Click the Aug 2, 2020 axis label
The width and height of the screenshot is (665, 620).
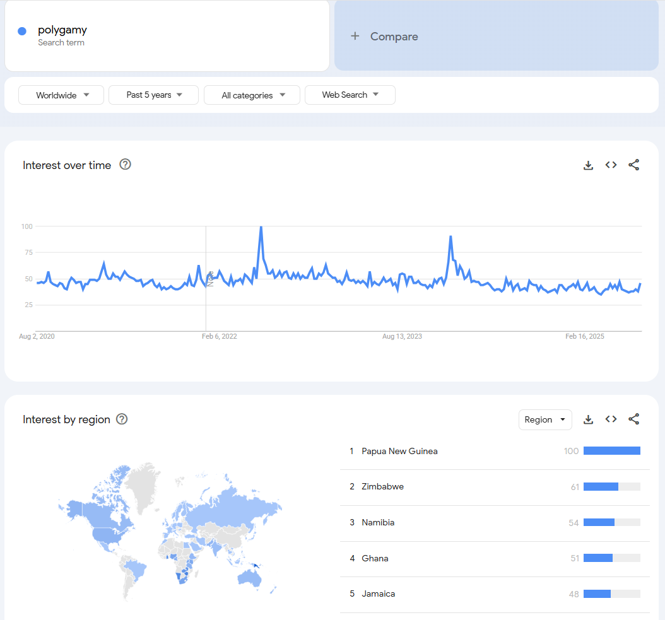pos(37,336)
